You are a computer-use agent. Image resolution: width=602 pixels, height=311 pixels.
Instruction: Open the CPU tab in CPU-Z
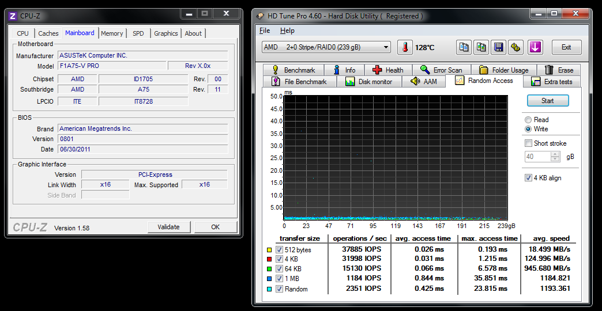[x=22, y=33]
